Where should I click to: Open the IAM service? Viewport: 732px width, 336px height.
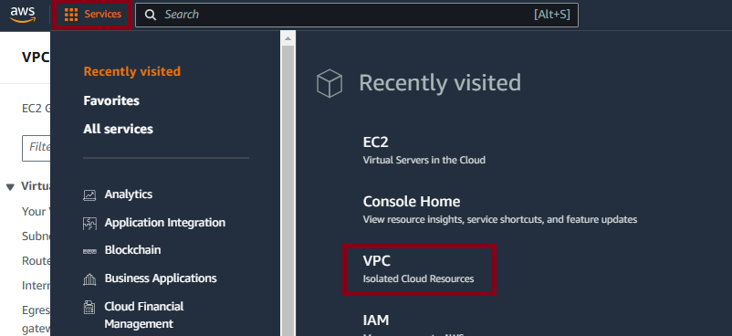coord(376,320)
